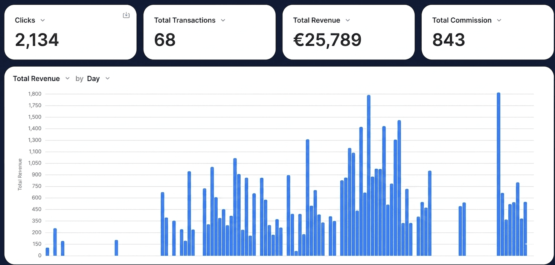Open the Total Commission metric dropdown
Screen dimensions: 555x265
click(499, 20)
